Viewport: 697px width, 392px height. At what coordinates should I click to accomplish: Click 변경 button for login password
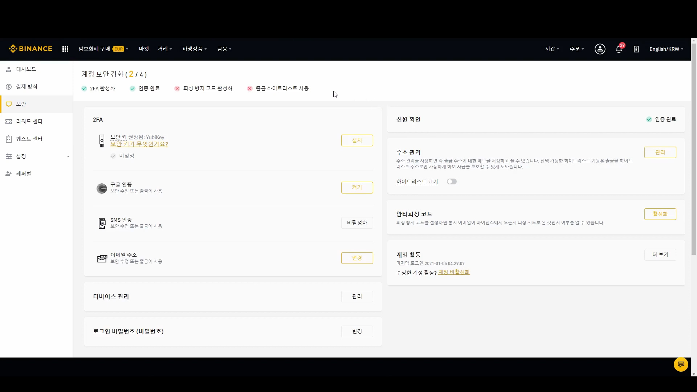pos(357,331)
